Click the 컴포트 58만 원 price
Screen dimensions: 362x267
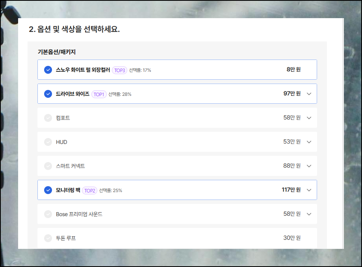(x=292, y=118)
